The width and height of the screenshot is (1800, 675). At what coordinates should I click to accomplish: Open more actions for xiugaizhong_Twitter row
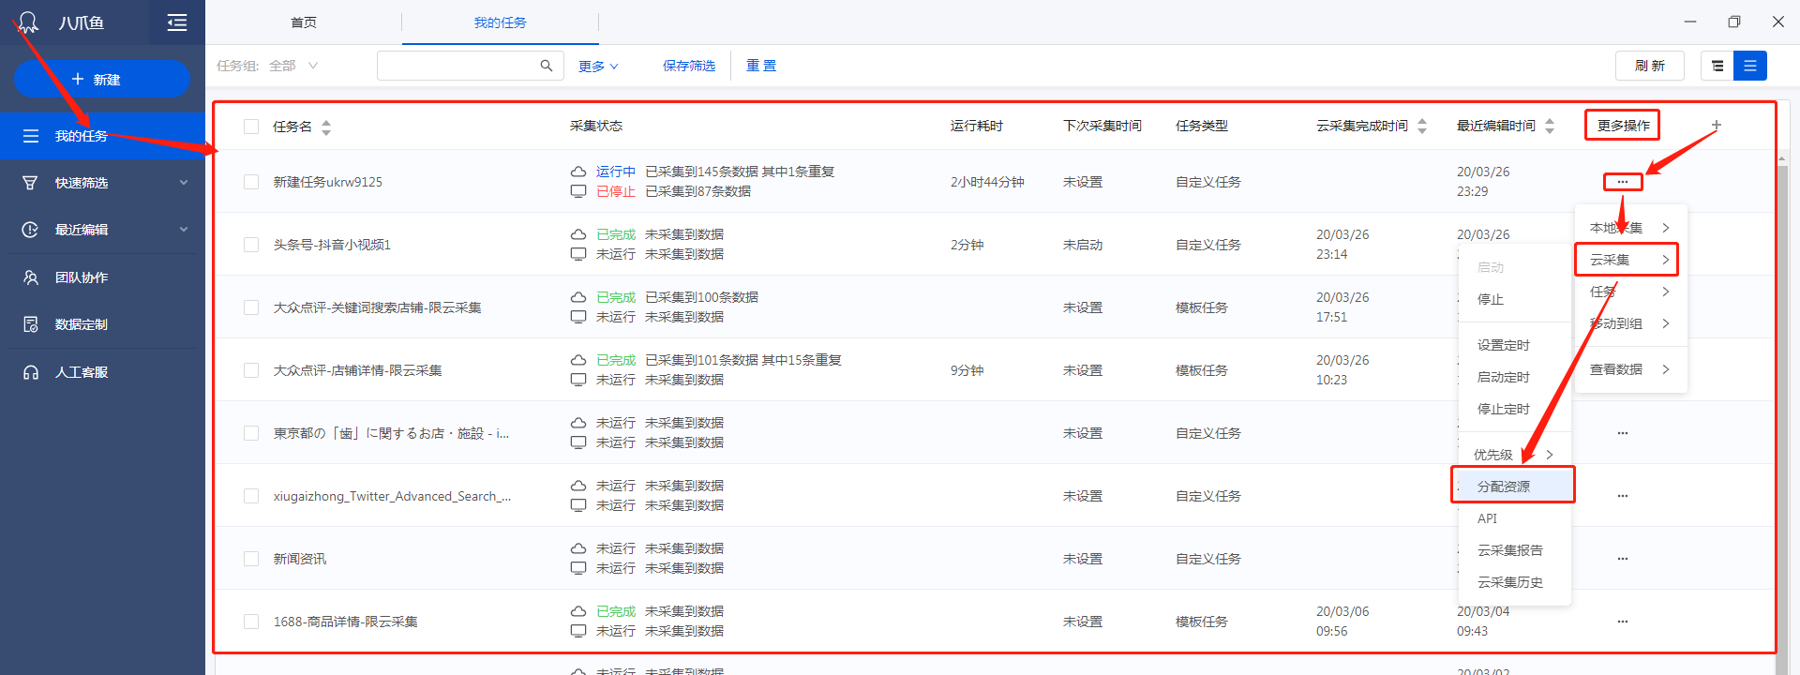[1623, 496]
